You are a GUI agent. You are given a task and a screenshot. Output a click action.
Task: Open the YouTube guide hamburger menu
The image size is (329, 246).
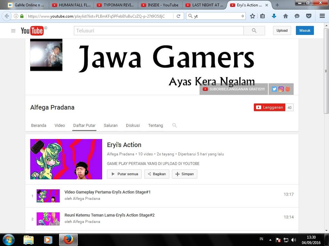click(x=13, y=31)
